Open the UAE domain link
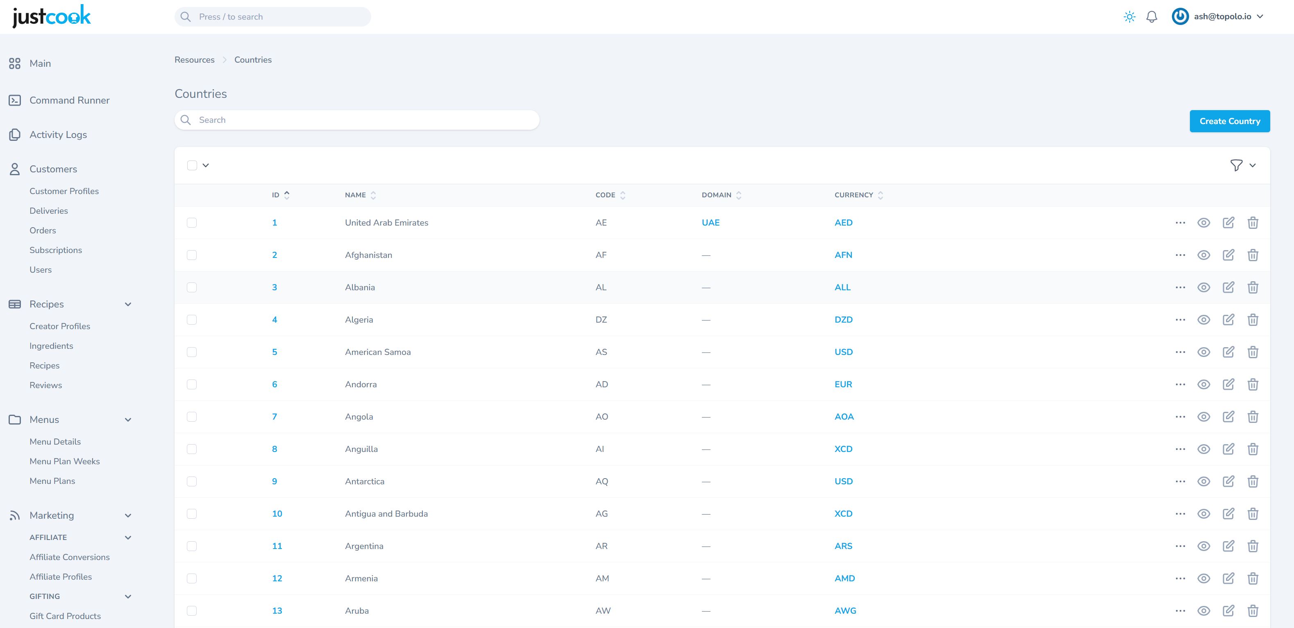 [x=711, y=222]
